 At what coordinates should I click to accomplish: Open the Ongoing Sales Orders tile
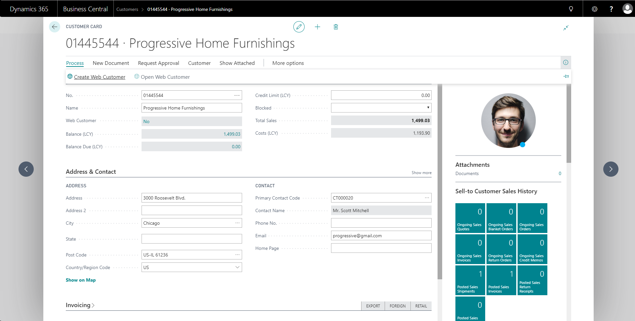pos(532,218)
